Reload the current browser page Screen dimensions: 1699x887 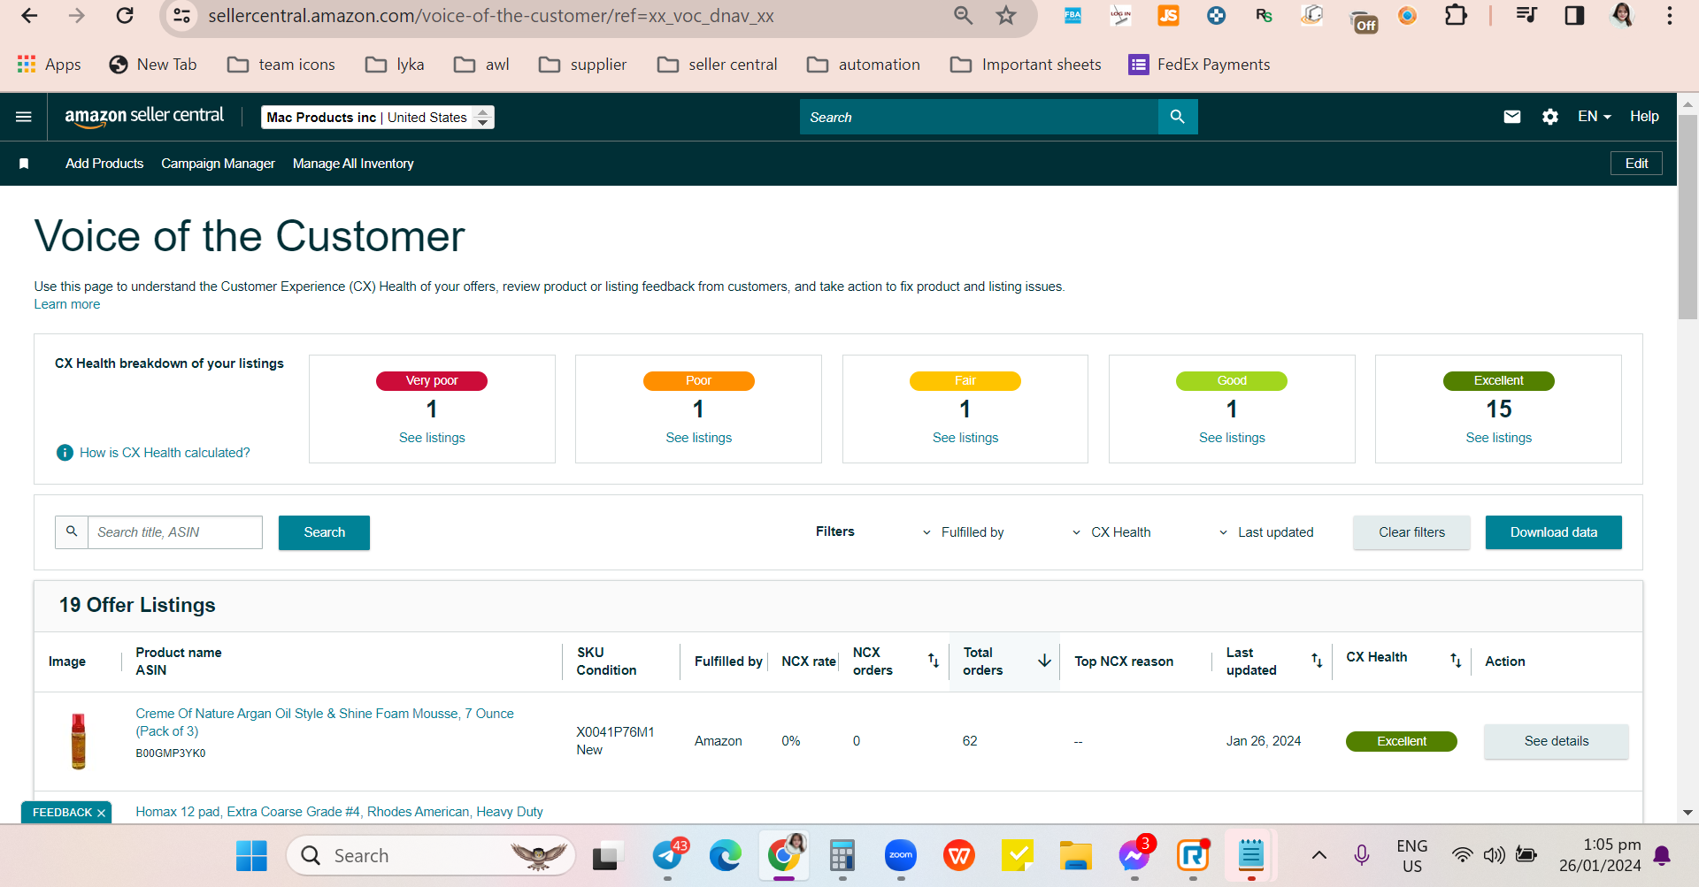125,16
